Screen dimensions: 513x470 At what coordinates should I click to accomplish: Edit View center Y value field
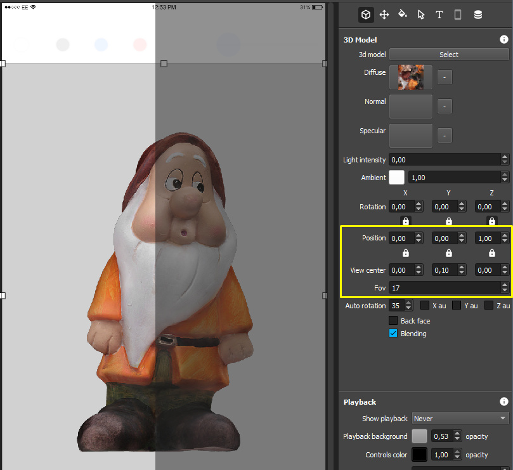point(445,270)
